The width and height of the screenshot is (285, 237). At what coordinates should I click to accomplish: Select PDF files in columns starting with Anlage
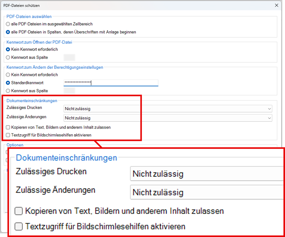click(x=8, y=32)
